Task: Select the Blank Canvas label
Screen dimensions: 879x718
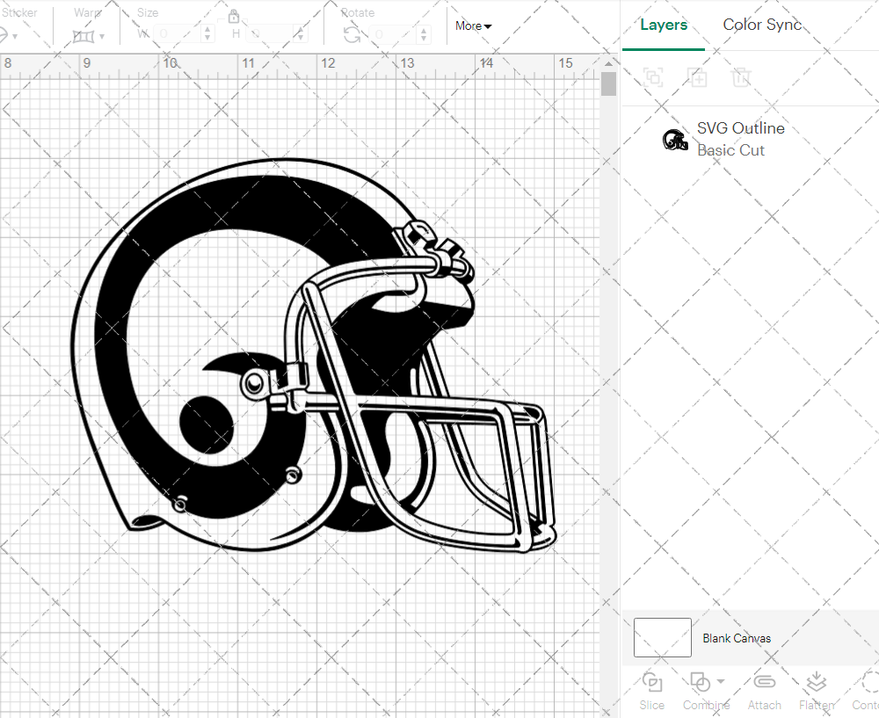Action: 737,638
